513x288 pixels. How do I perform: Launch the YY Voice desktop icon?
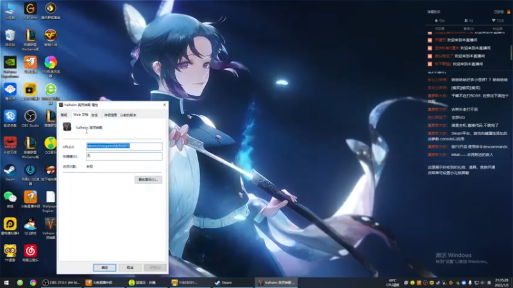[x=10, y=253]
